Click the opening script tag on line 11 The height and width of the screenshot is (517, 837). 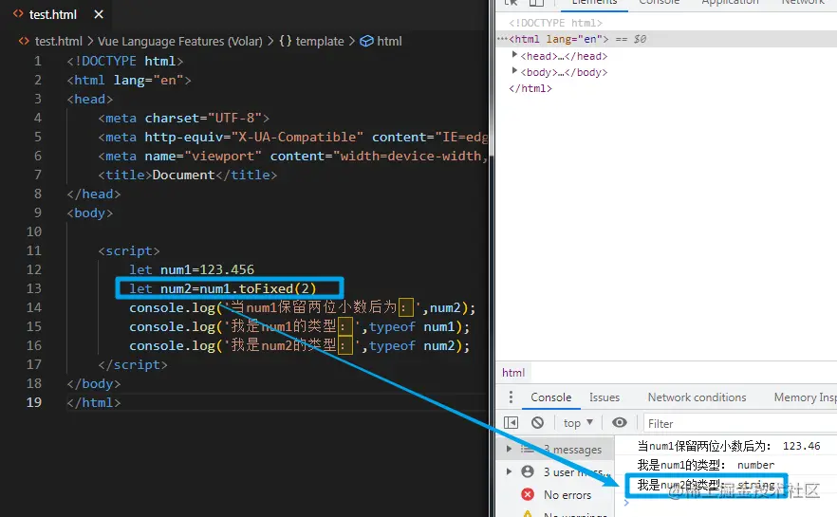(129, 250)
